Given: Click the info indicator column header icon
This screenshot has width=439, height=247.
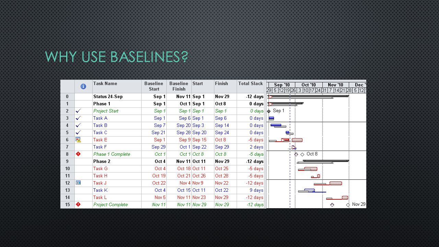Looking at the screenshot, I should [83, 86].
